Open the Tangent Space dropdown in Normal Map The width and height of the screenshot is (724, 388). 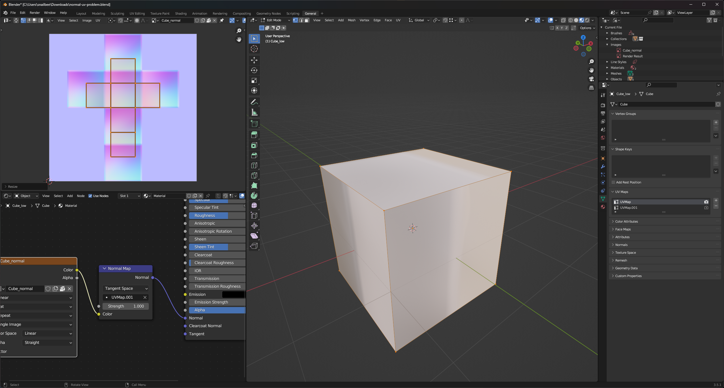point(126,288)
